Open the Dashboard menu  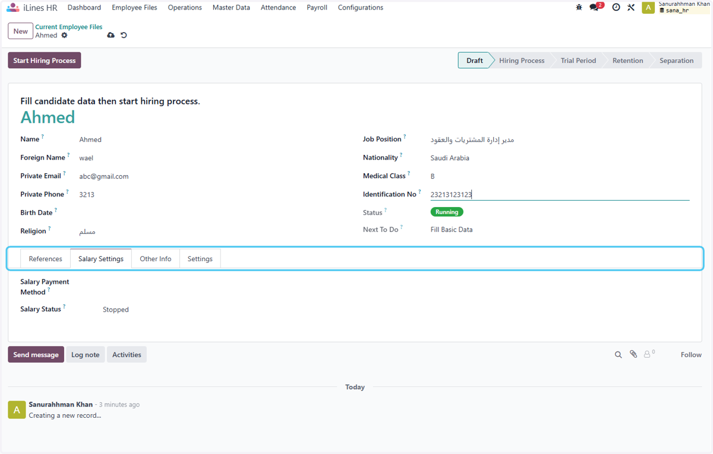coord(84,8)
